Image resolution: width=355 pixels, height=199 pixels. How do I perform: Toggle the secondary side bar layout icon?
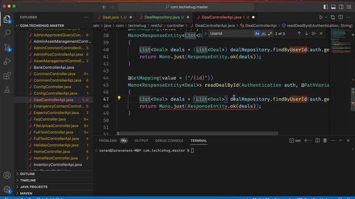coord(341,7)
